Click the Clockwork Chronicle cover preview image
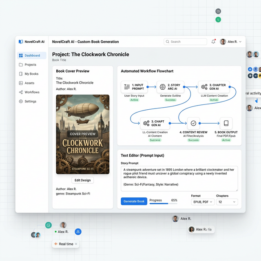 click(83, 134)
